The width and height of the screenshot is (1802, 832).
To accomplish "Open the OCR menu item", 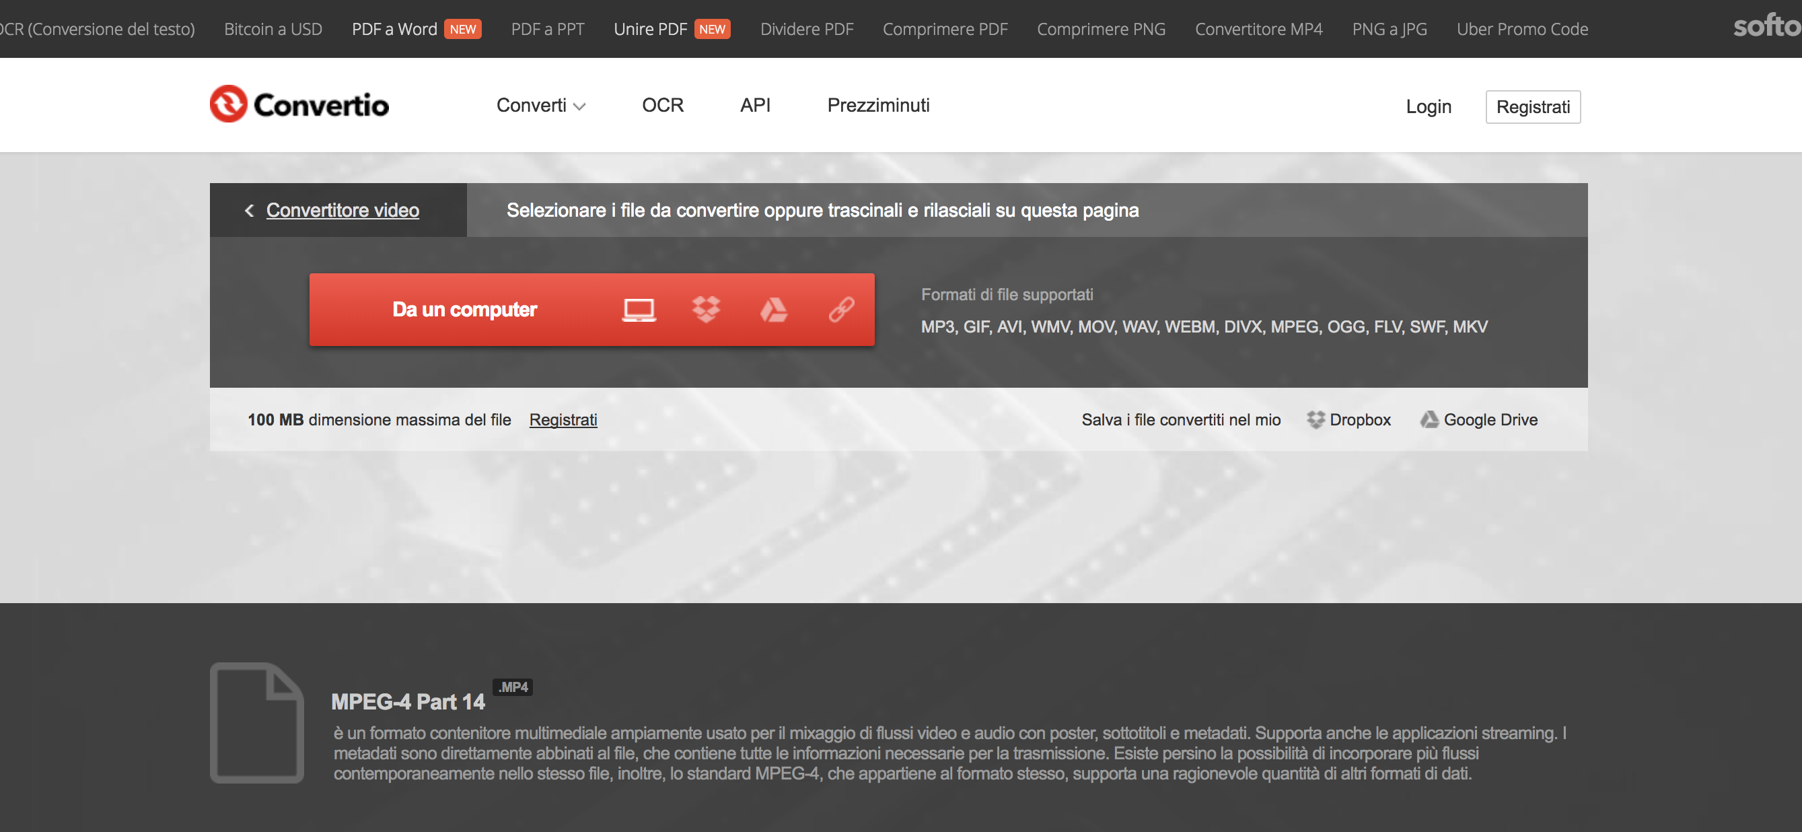I will (662, 105).
